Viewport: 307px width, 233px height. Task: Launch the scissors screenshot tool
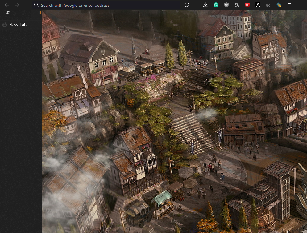coord(268,5)
